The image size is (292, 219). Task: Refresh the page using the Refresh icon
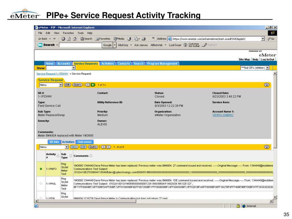tap(69, 39)
